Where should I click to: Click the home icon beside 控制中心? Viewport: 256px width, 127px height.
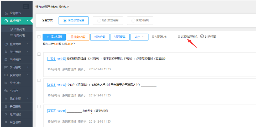[6, 13]
